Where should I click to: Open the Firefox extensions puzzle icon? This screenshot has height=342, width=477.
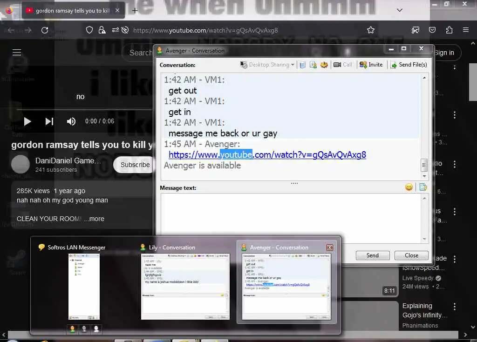coord(449,30)
